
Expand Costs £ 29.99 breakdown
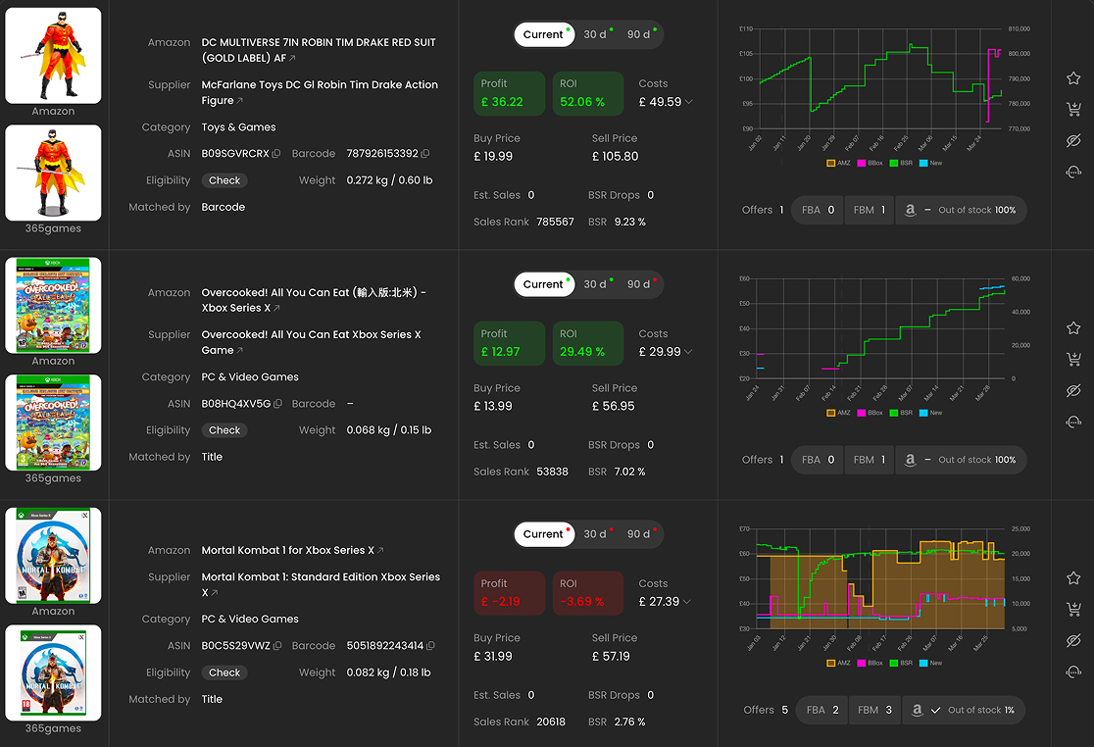688,352
